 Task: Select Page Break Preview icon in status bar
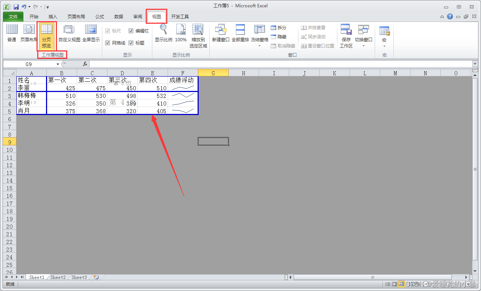point(401,284)
